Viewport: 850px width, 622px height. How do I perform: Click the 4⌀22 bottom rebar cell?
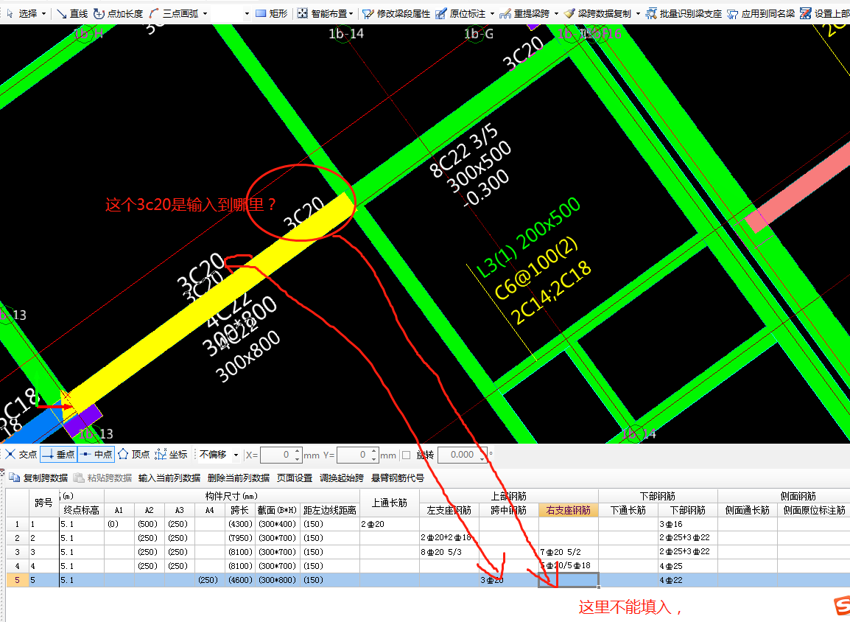687,580
